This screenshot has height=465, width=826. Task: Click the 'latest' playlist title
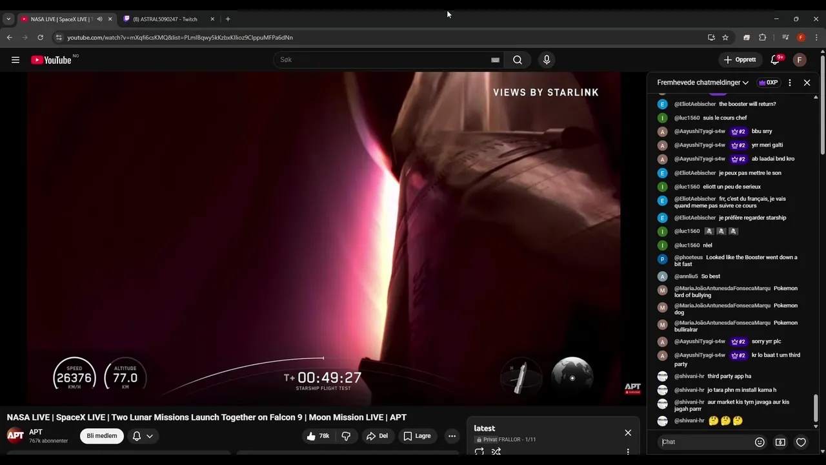(x=485, y=428)
